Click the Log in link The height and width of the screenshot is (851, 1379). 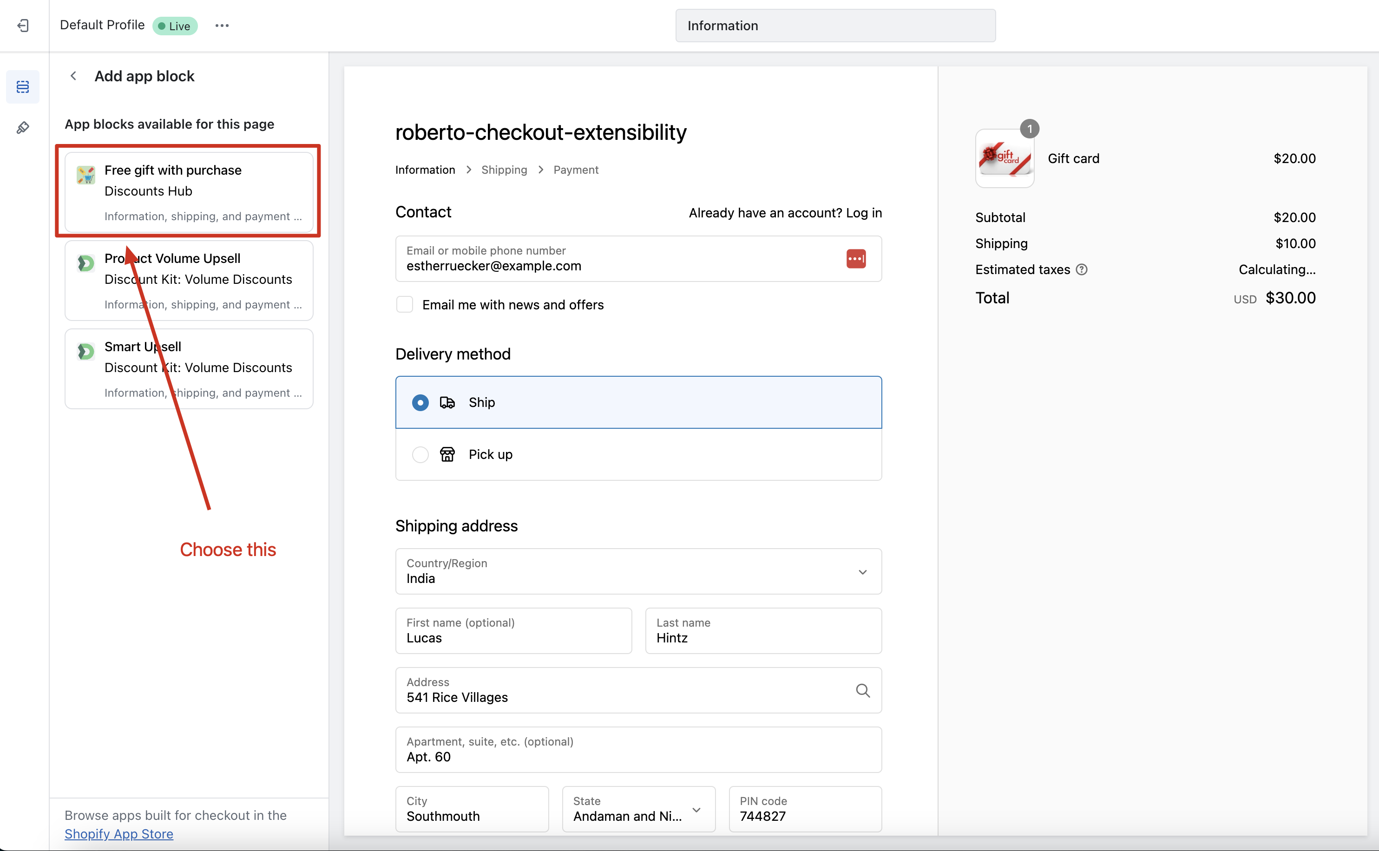pos(863,213)
